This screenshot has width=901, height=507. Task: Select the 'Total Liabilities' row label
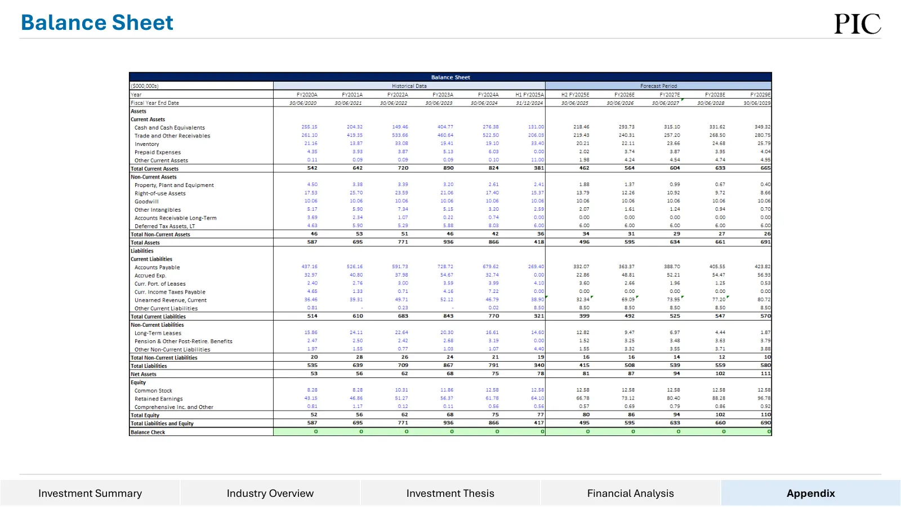tap(149, 366)
